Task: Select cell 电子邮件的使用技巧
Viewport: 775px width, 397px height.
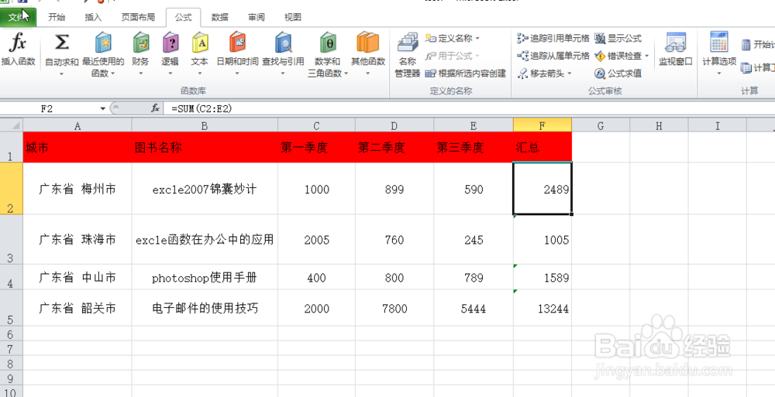Action: pos(205,308)
